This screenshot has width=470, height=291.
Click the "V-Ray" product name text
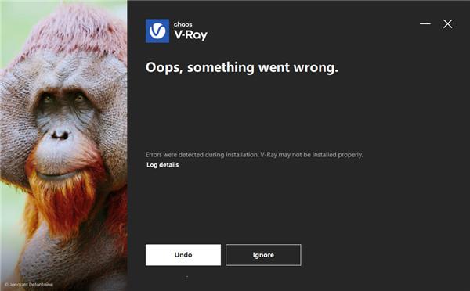click(190, 35)
